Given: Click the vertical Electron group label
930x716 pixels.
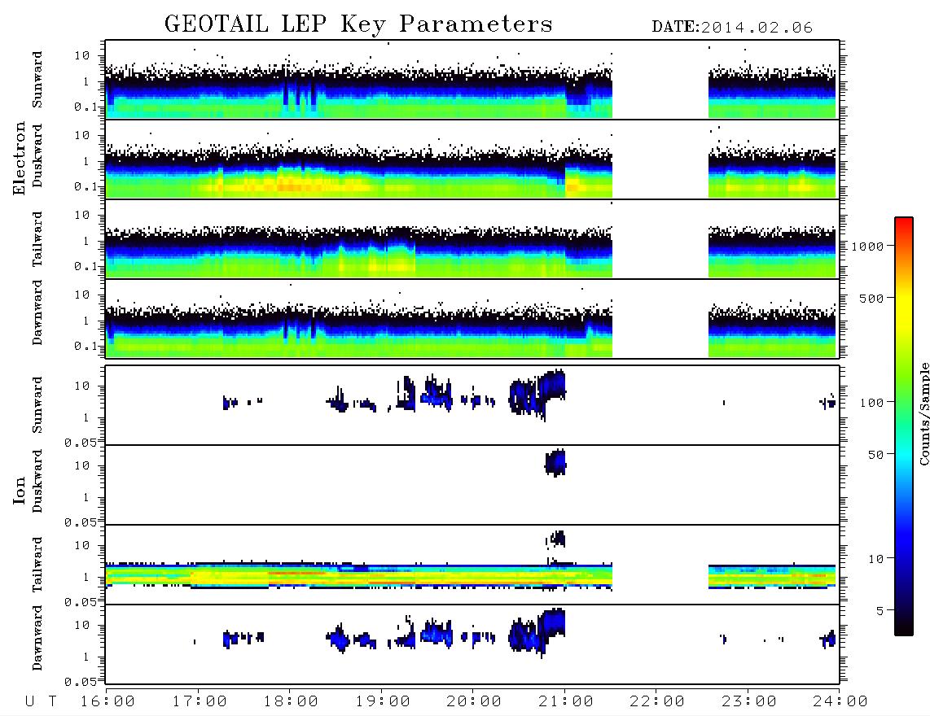Looking at the screenshot, I should pos(19,159).
